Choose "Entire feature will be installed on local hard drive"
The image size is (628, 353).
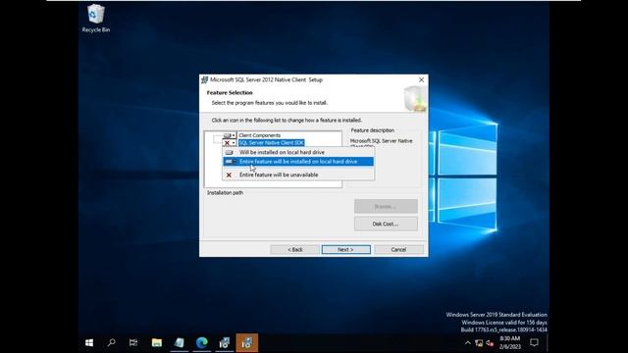point(298,162)
